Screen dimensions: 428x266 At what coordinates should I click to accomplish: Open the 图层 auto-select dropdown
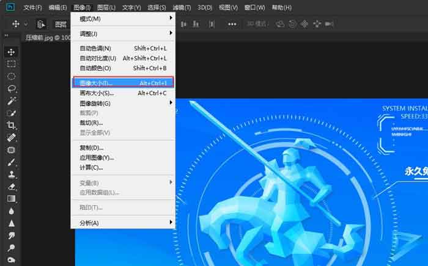point(61,24)
